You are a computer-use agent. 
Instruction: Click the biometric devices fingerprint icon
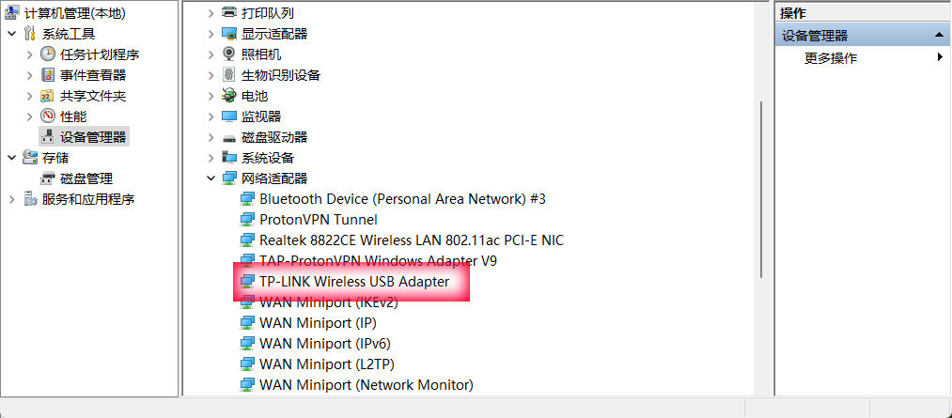pyautogui.click(x=229, y=75)
